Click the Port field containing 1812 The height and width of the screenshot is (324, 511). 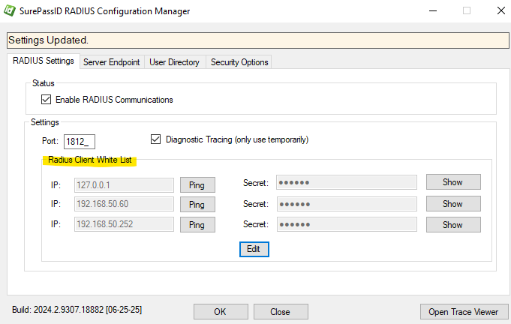click(80, 142)
